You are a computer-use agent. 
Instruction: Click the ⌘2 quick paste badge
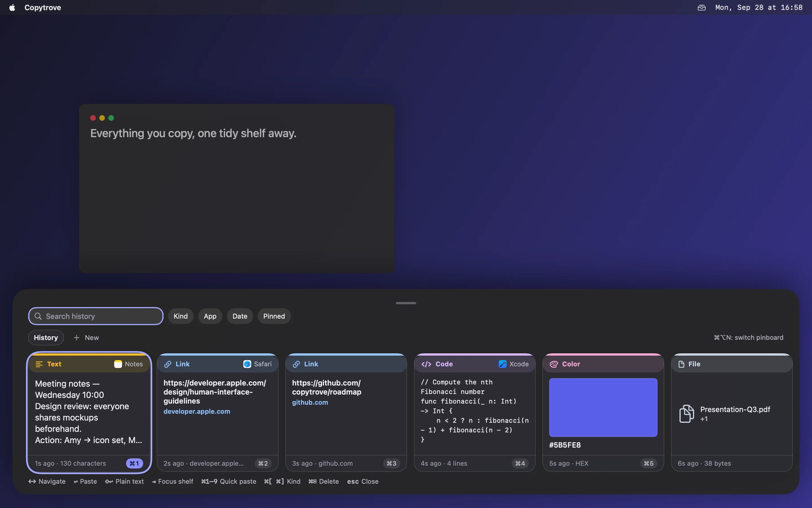point(263,463)
